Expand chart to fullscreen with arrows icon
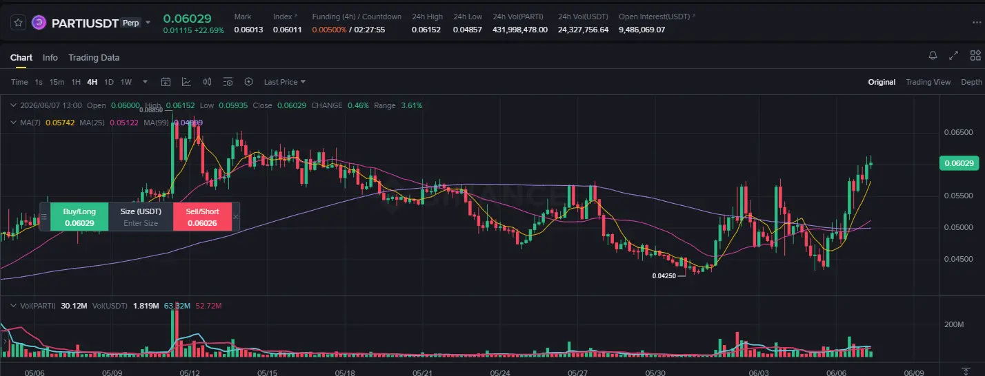This screenshot has width=985, height=376. 954,56
